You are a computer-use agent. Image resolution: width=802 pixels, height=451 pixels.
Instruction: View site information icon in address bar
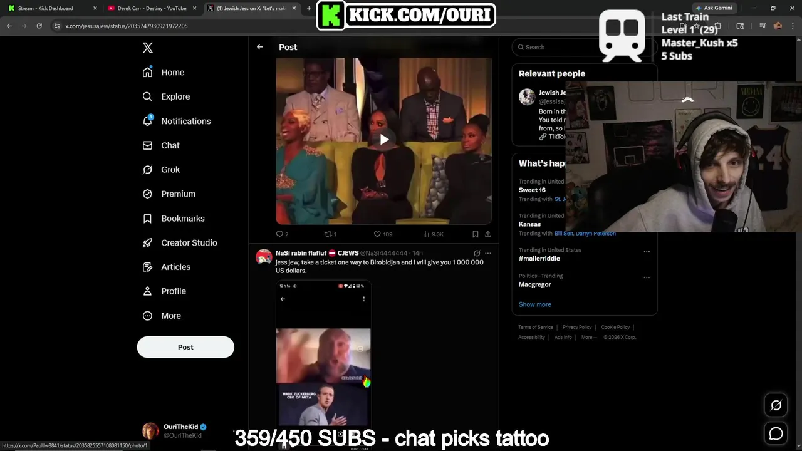(57, 26)
